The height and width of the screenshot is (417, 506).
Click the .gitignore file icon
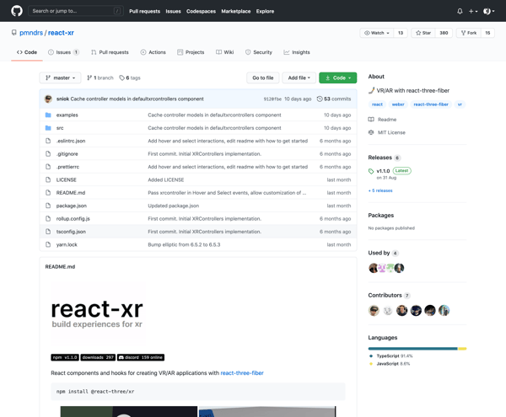(48, 153)
